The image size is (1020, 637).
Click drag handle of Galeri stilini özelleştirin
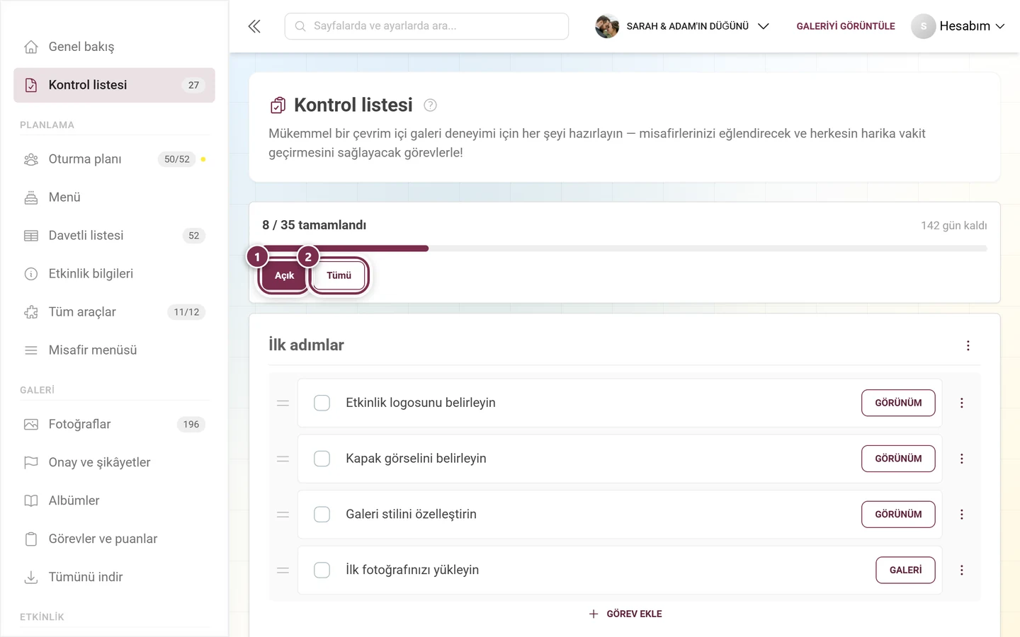(283, 515)
